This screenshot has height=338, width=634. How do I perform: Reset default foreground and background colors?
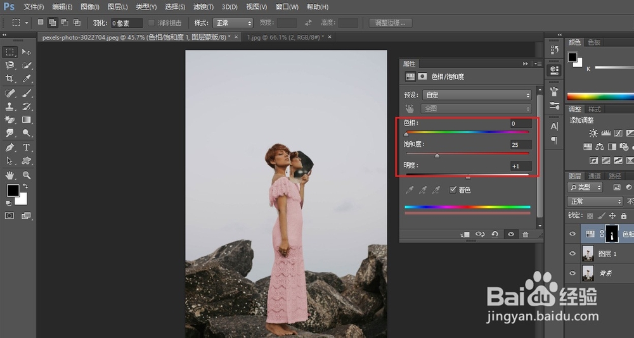pyautogui.click(x=8, y=203)
